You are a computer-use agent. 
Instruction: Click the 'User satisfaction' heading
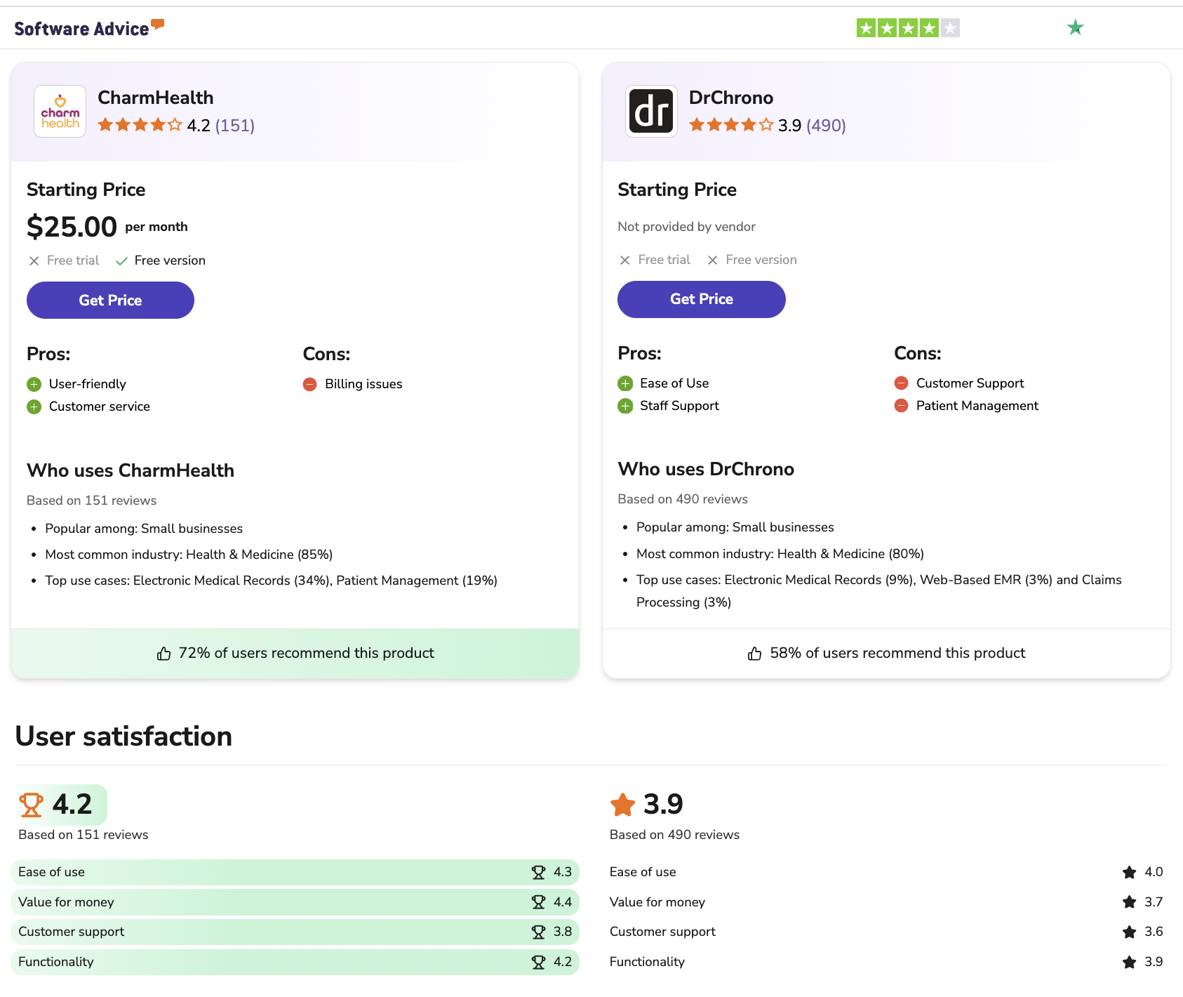click(x=123, y=737)
